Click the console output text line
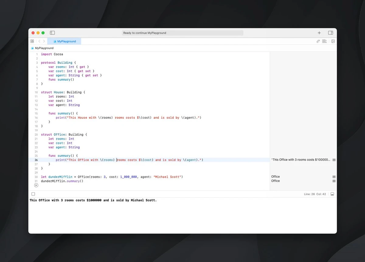365x262 pixels. [93, 201]
